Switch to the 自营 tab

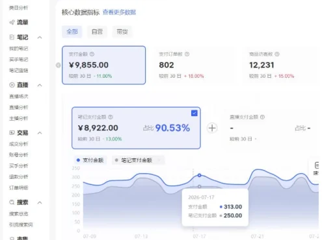pos(97,32)
